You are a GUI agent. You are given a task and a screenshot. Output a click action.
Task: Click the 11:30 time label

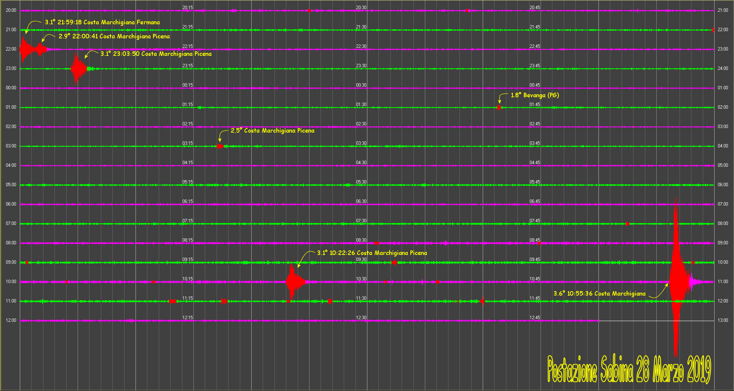[361, 298]
